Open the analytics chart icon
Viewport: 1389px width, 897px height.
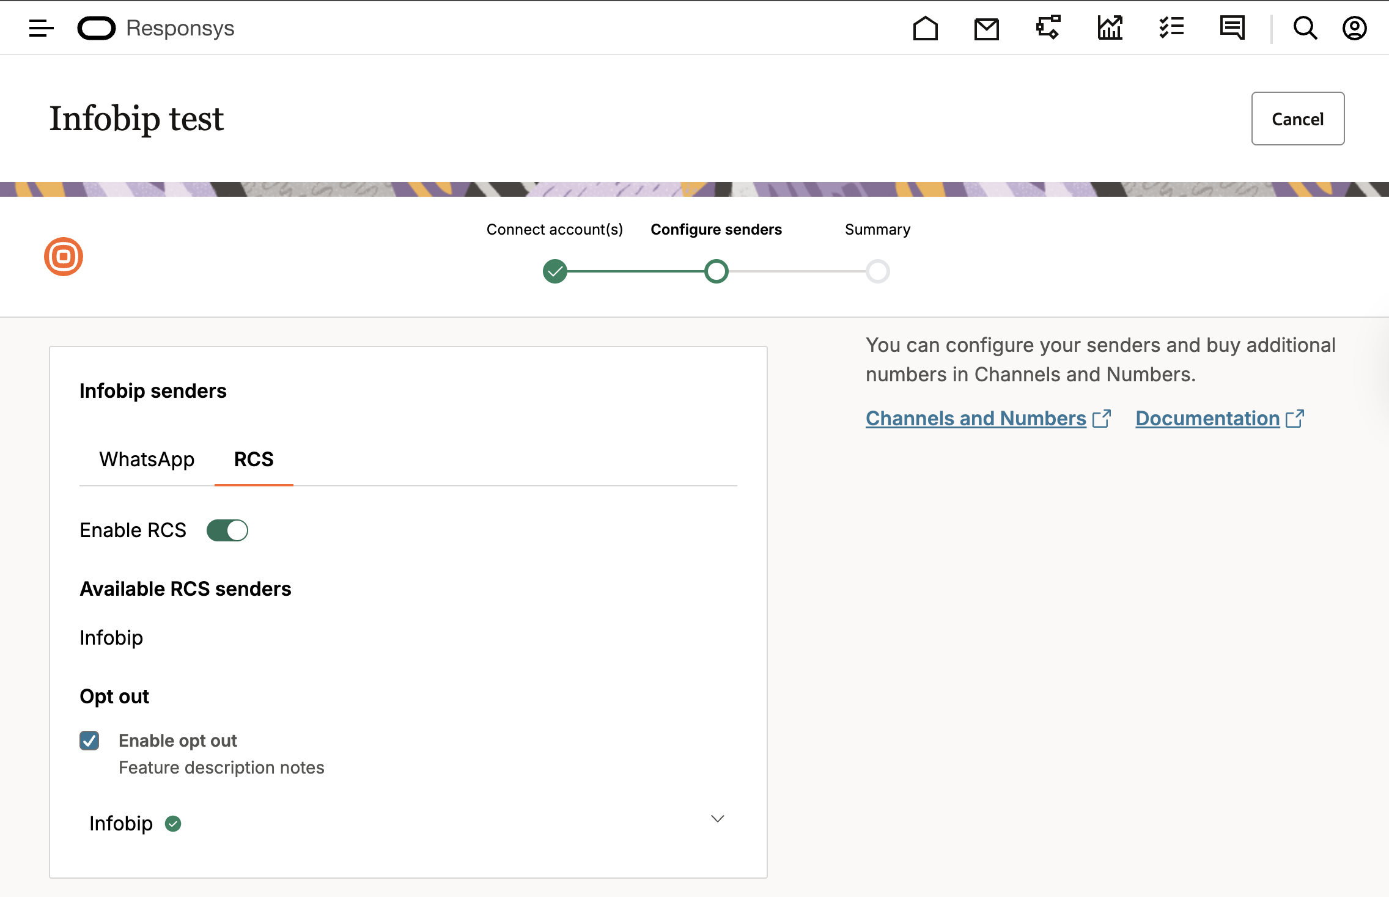tap(1110, 28)
